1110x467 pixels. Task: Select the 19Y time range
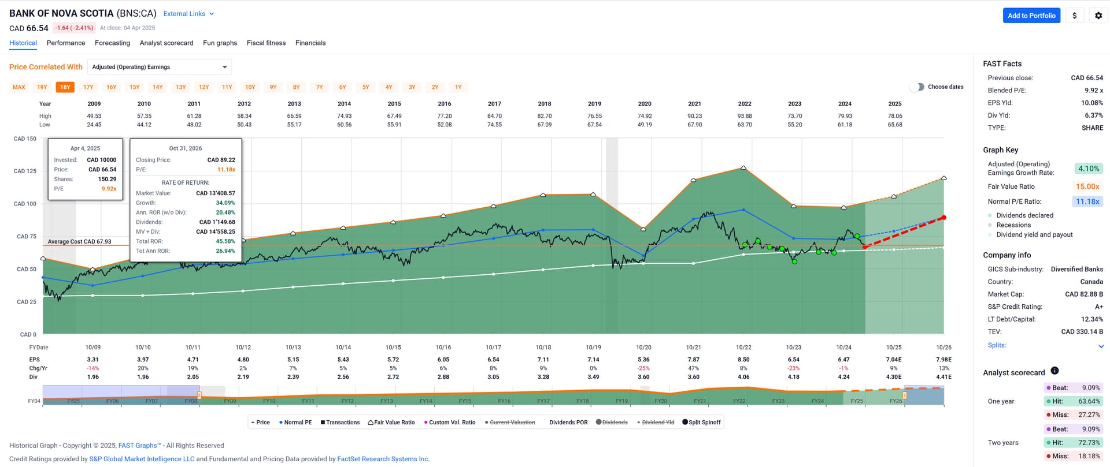point(42,87)
